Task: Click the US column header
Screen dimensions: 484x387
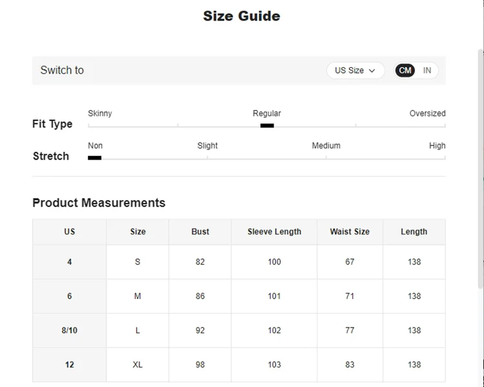Action: pos(70,231)
